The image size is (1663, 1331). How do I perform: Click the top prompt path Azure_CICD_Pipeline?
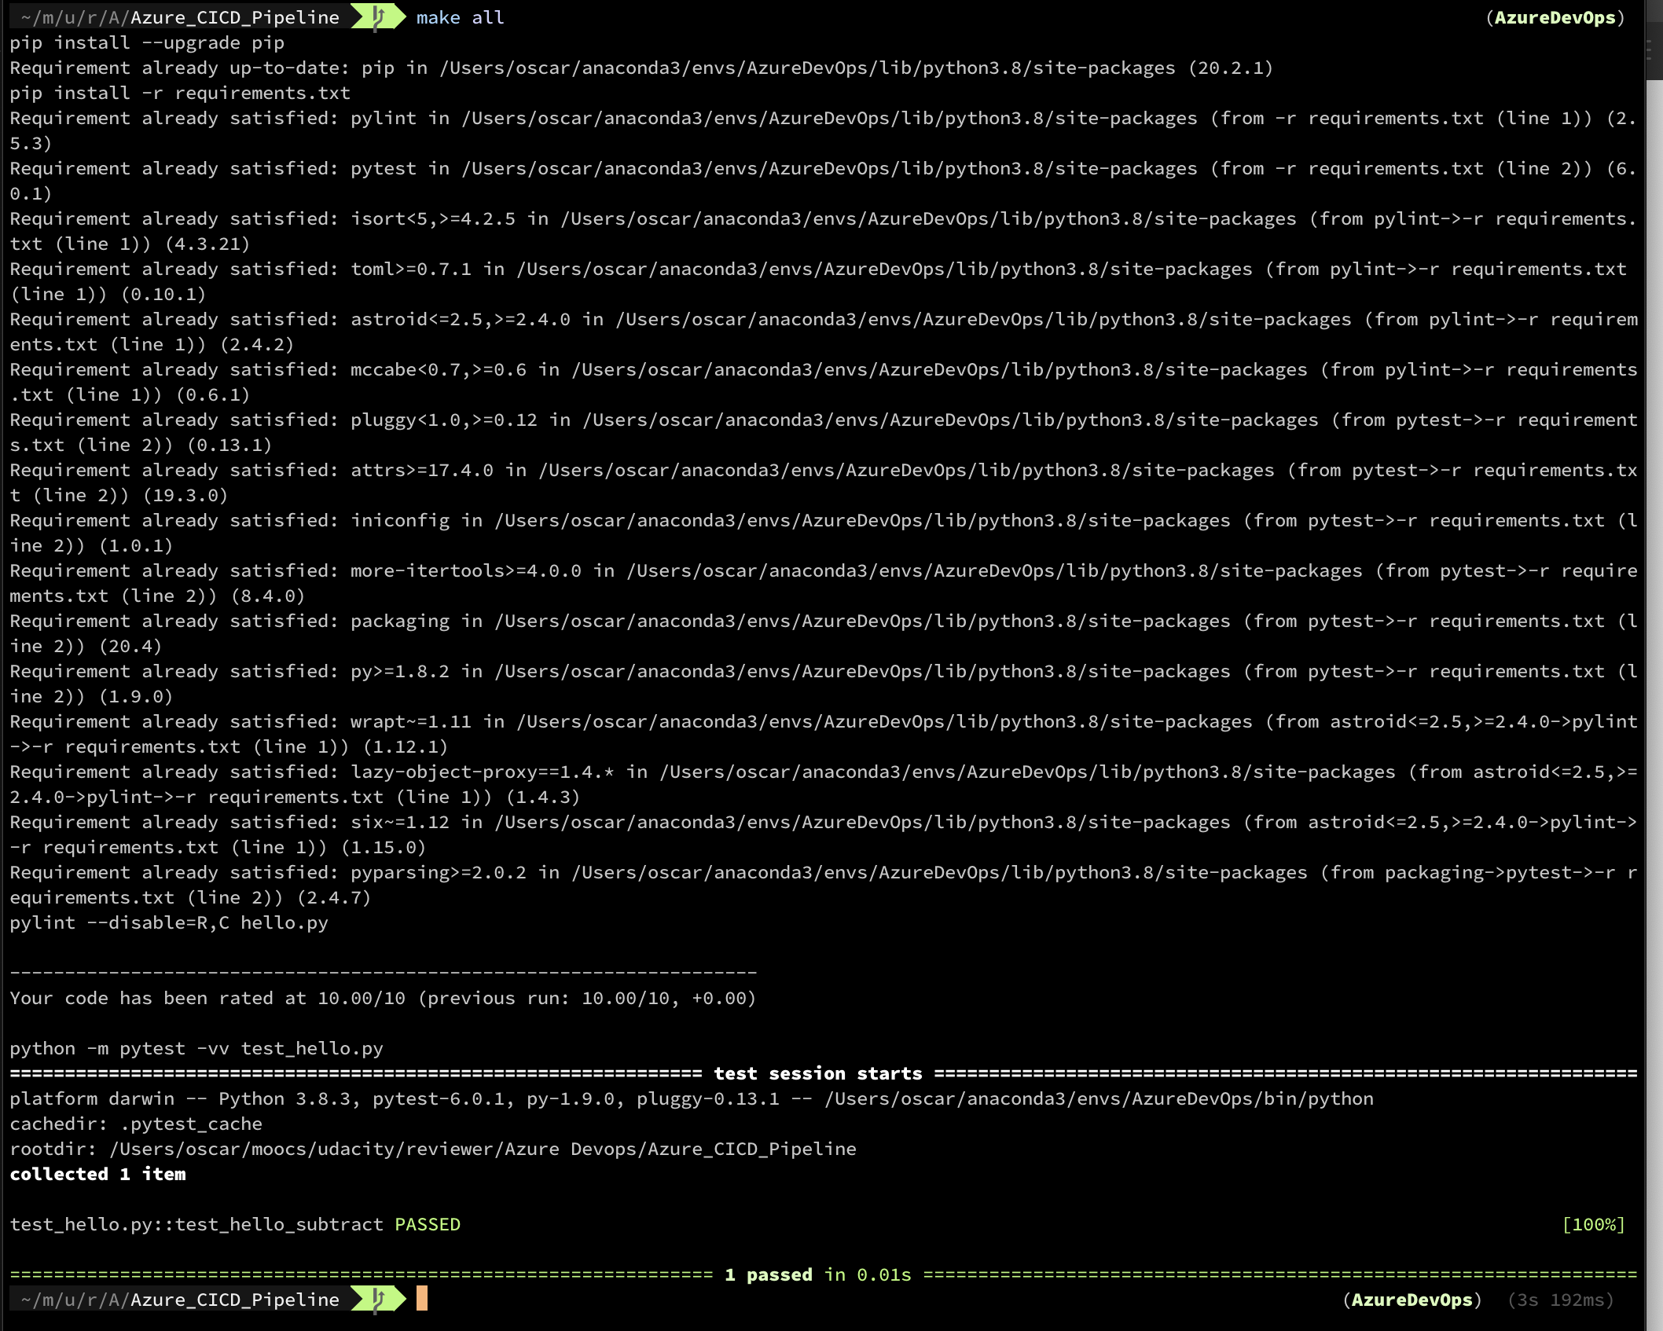pos(234,17)
